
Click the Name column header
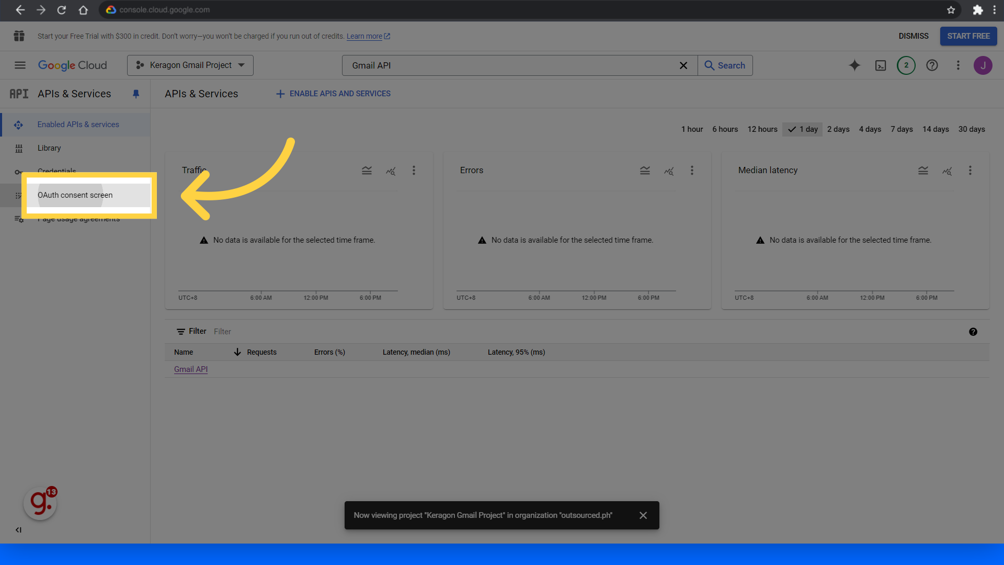184,352
